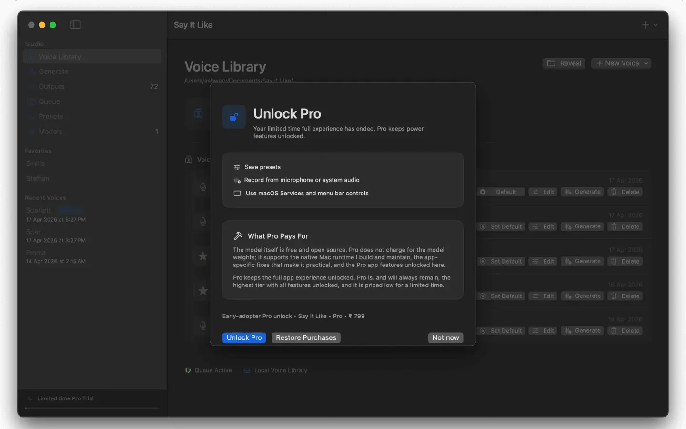Toggle the sidebar with the title bar icon
Image resolution: width=686 pixels, height=429 pixels.
pos(75,25)
